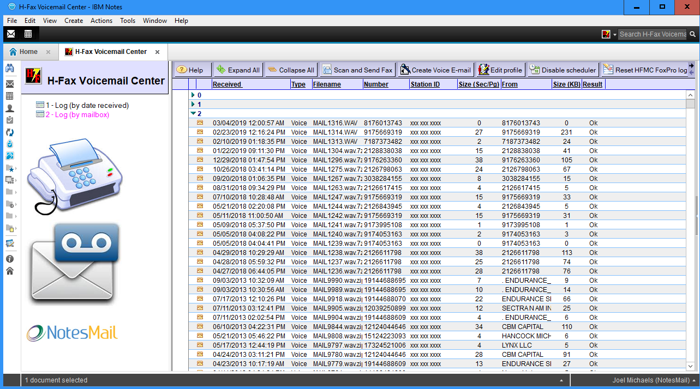Open the To Do clipboard icon in the sidebar

(9, 120)
